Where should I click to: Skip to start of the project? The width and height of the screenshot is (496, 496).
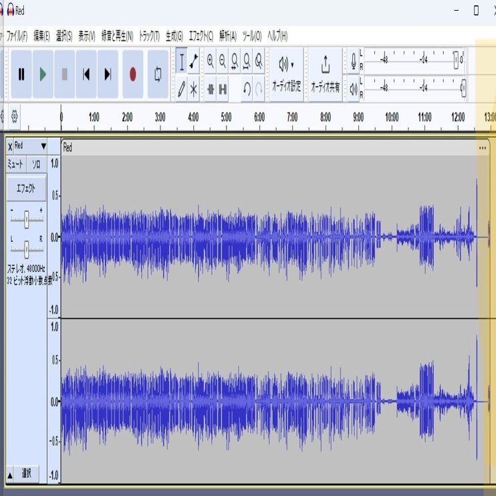point(86,74)
